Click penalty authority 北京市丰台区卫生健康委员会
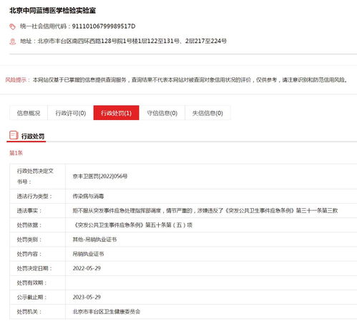Screen dimensions: 357x321 coord(107,312)
